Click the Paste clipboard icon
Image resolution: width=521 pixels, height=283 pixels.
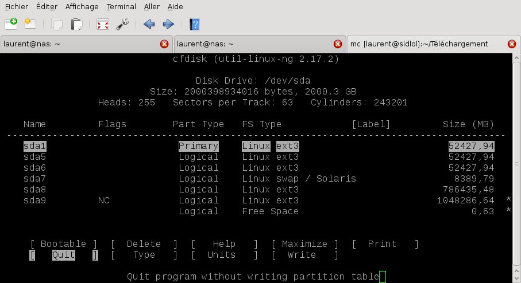click(x=76, y=24)
